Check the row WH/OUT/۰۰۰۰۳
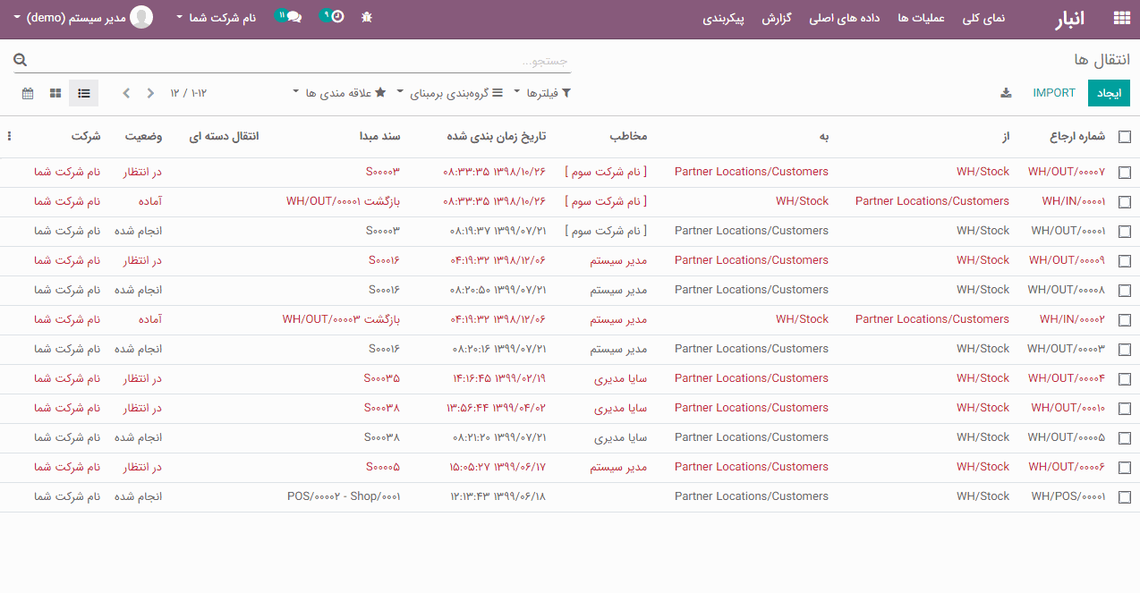Viewport: 1140px width, 593px height. click(1125, 350)
